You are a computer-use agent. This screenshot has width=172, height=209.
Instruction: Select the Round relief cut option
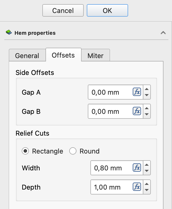73,151
